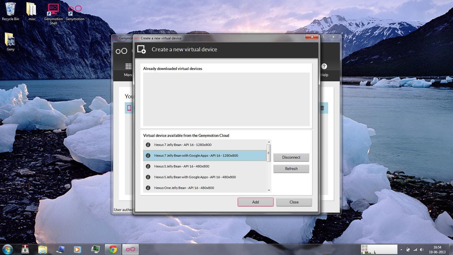453x255 pixels.
Task: Open the system monitor taskbar icon
Action: pyautogui.click(x=95, y=249)
